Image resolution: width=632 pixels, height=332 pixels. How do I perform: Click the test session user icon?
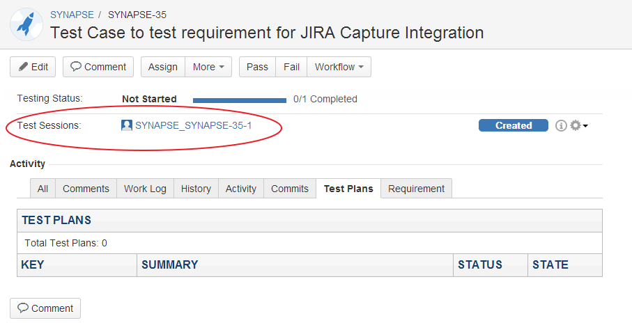pos(127,125)
